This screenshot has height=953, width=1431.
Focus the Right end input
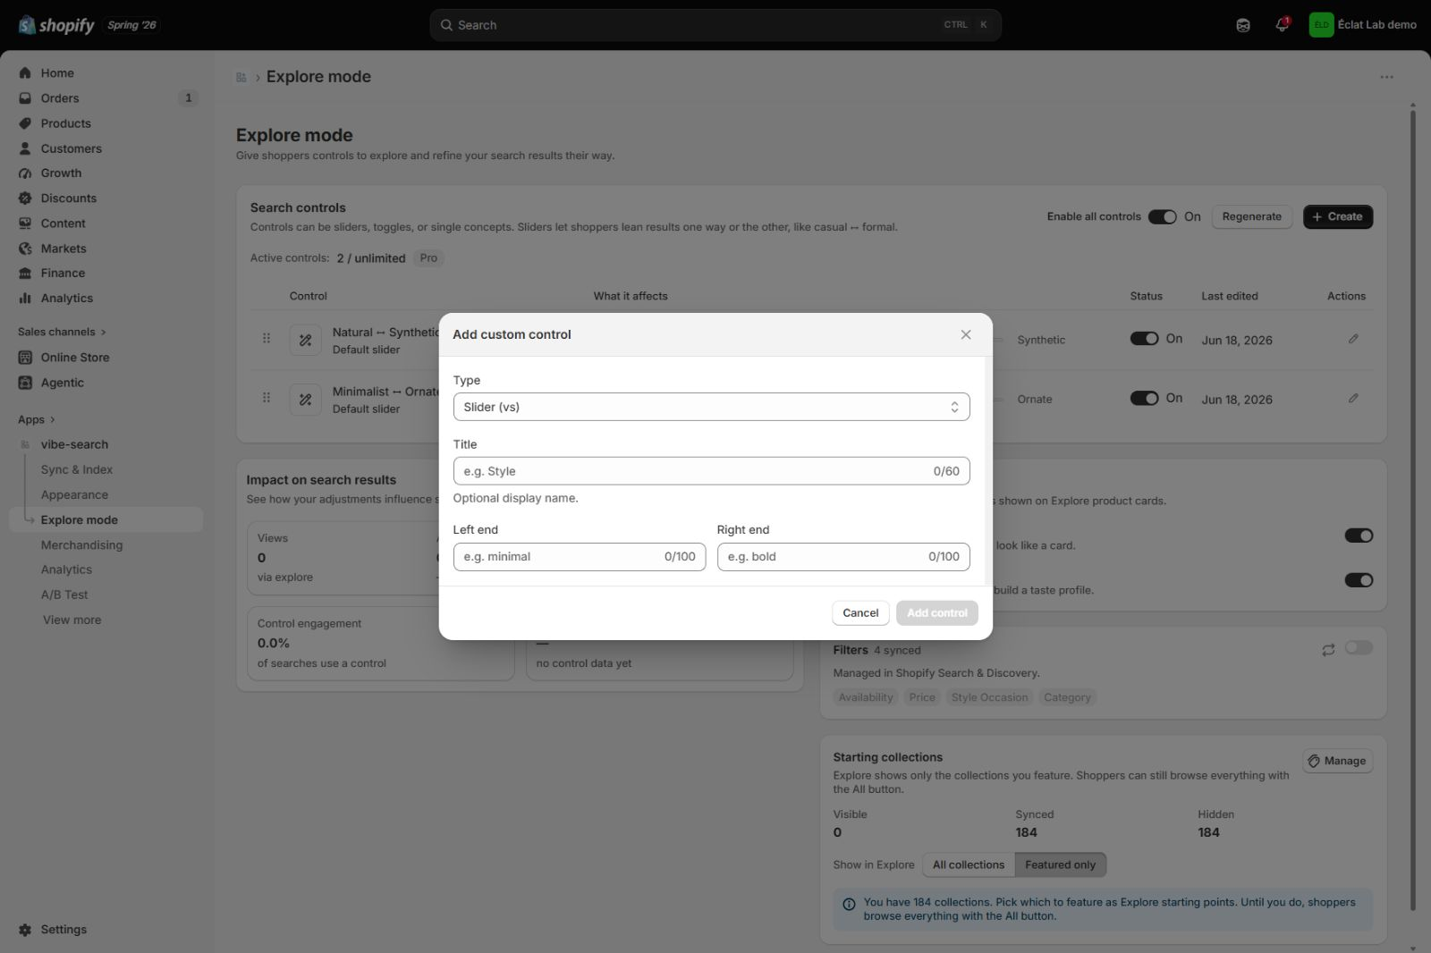coord(843,556)
